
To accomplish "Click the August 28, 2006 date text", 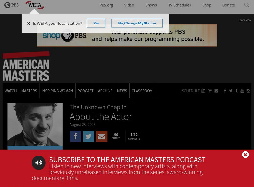I will tap(83, 125).
